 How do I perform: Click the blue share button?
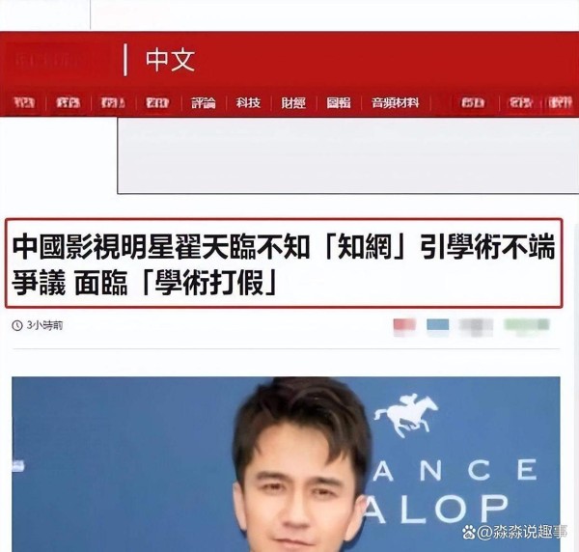[x=438, y=325]
